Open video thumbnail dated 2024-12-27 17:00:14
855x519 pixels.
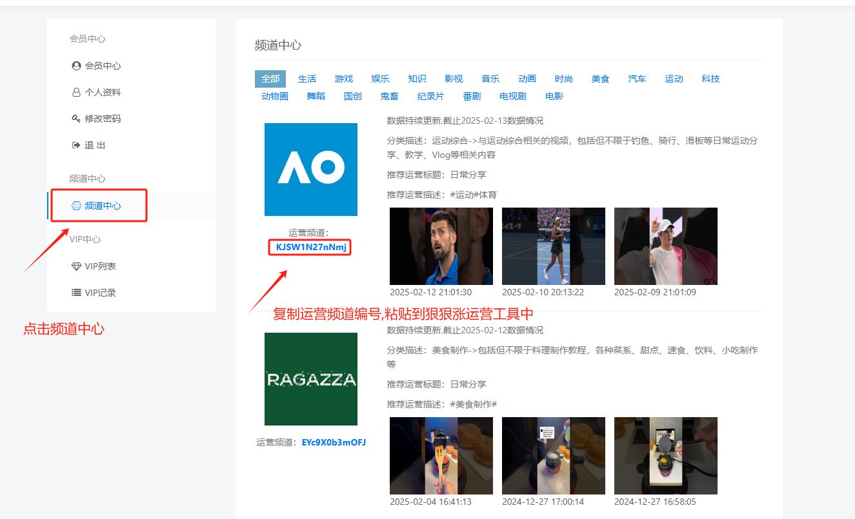click(x=554, y=456)
